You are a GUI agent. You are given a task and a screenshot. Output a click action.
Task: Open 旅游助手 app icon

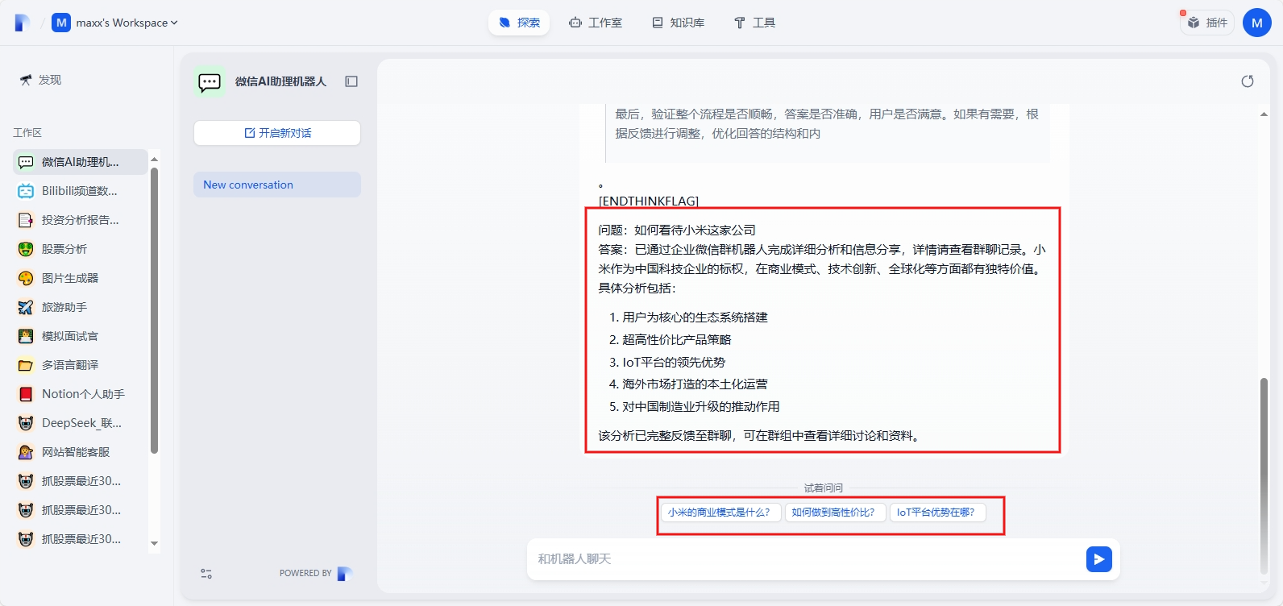[26, 307]
